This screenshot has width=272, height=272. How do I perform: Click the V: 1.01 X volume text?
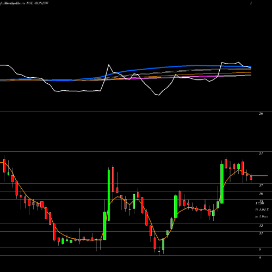[262, 210]
